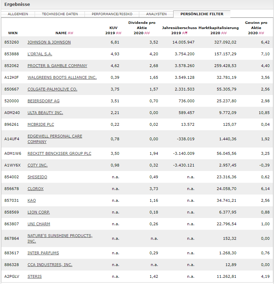Sort Gewinn pro Aktie descending arrow
The height and width of the screenshot is (284, 274).
coord(263,33)
